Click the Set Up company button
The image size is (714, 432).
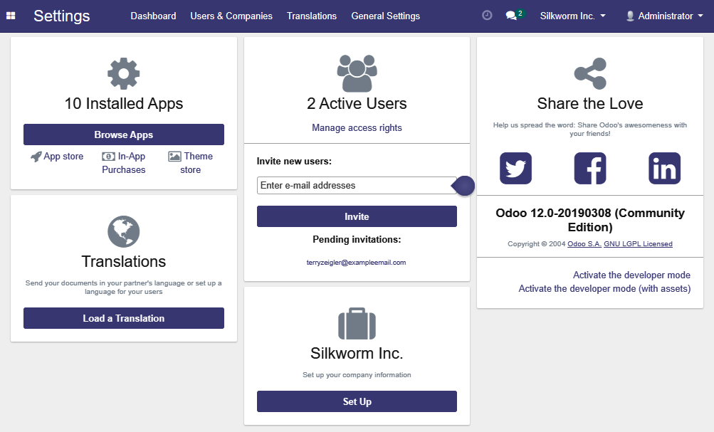point(357,401)
